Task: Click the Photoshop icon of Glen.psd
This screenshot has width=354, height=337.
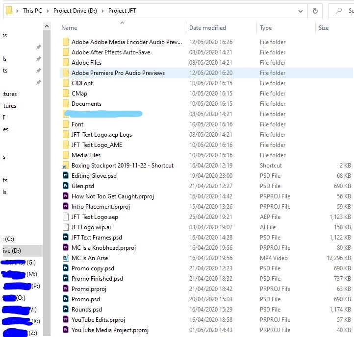Action: coord(66,186)
